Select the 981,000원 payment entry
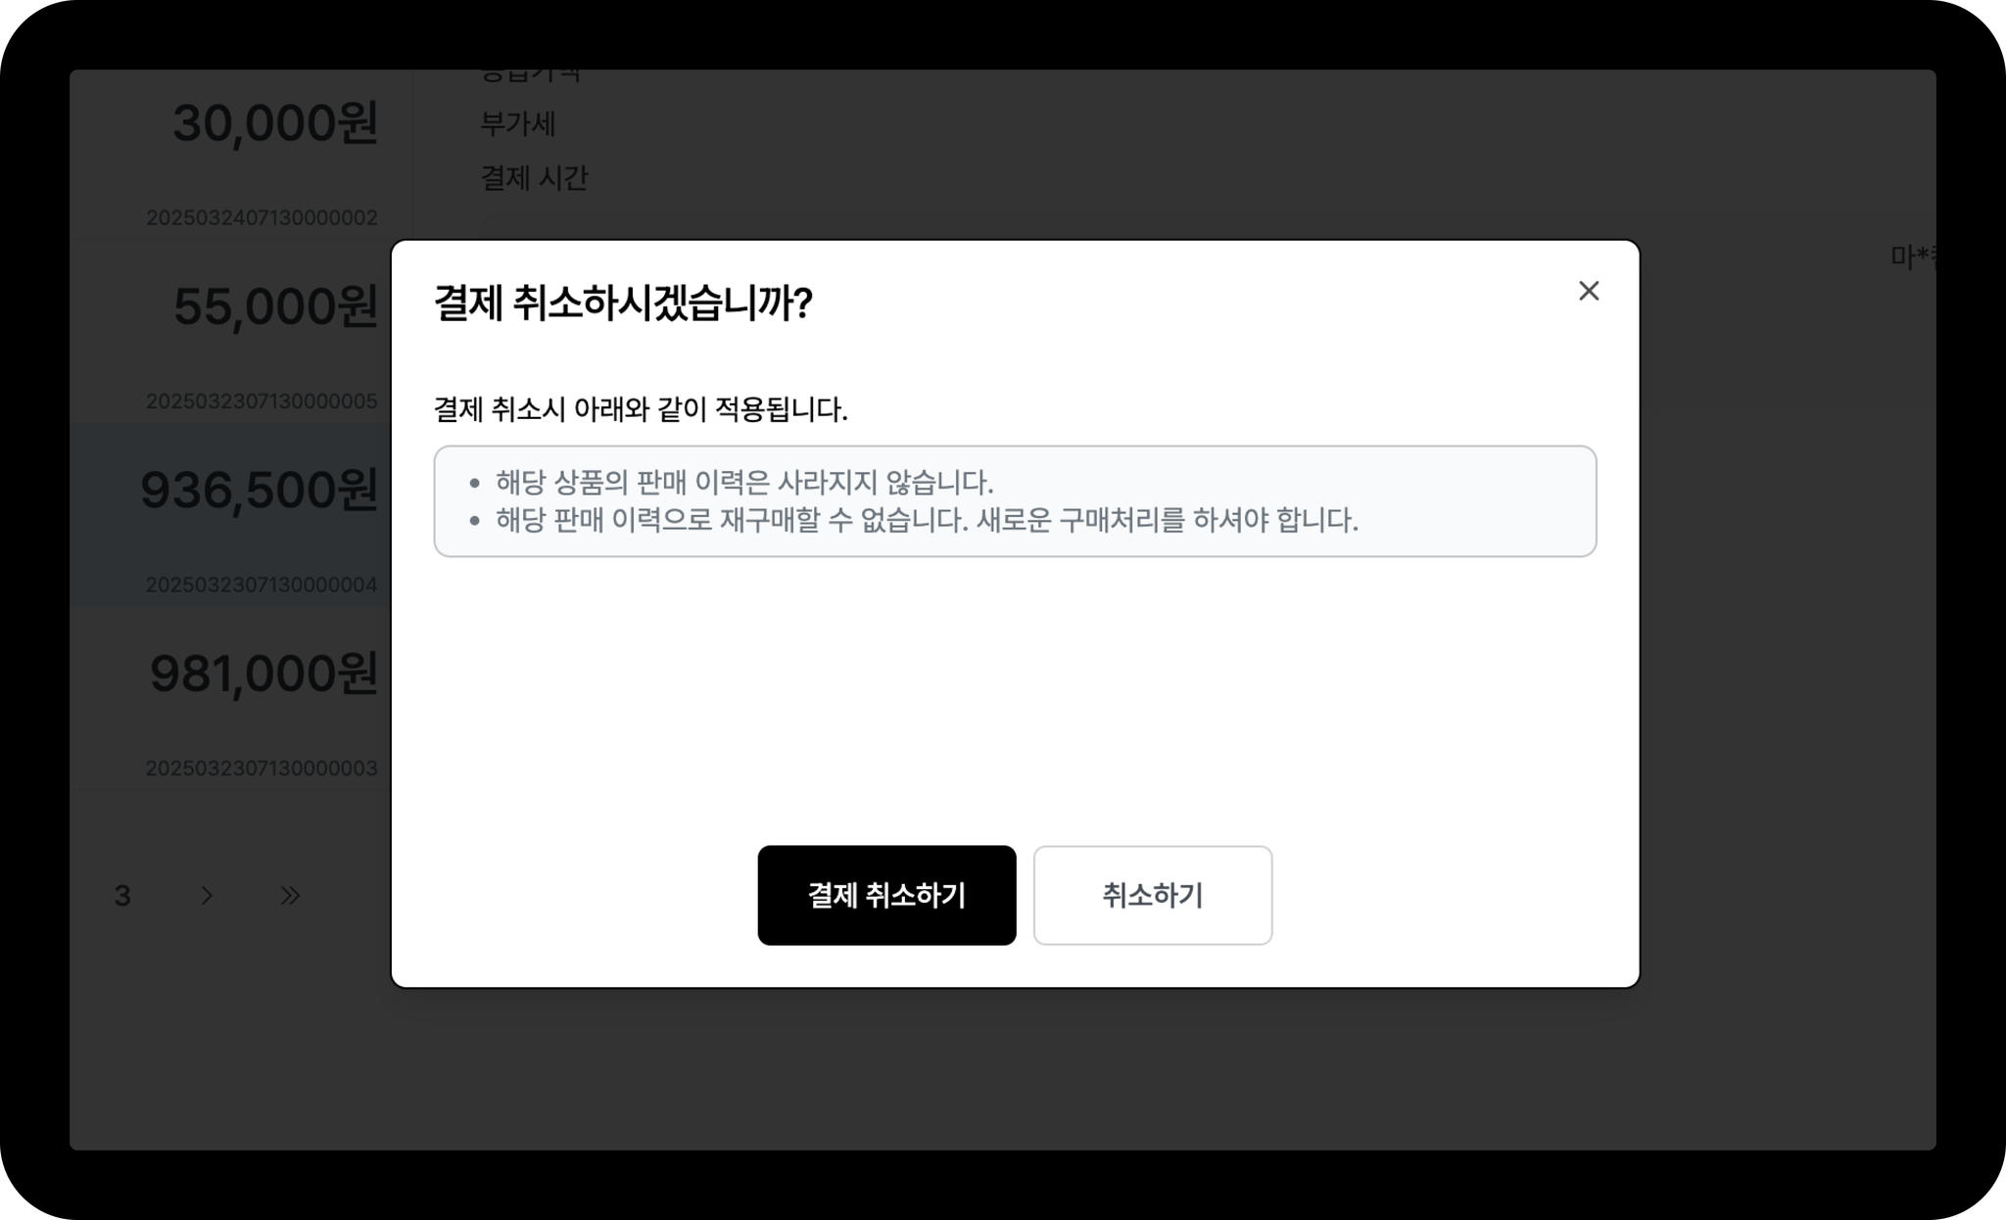The height and width of the screenshot is (1220, 2006). point(230,698)
